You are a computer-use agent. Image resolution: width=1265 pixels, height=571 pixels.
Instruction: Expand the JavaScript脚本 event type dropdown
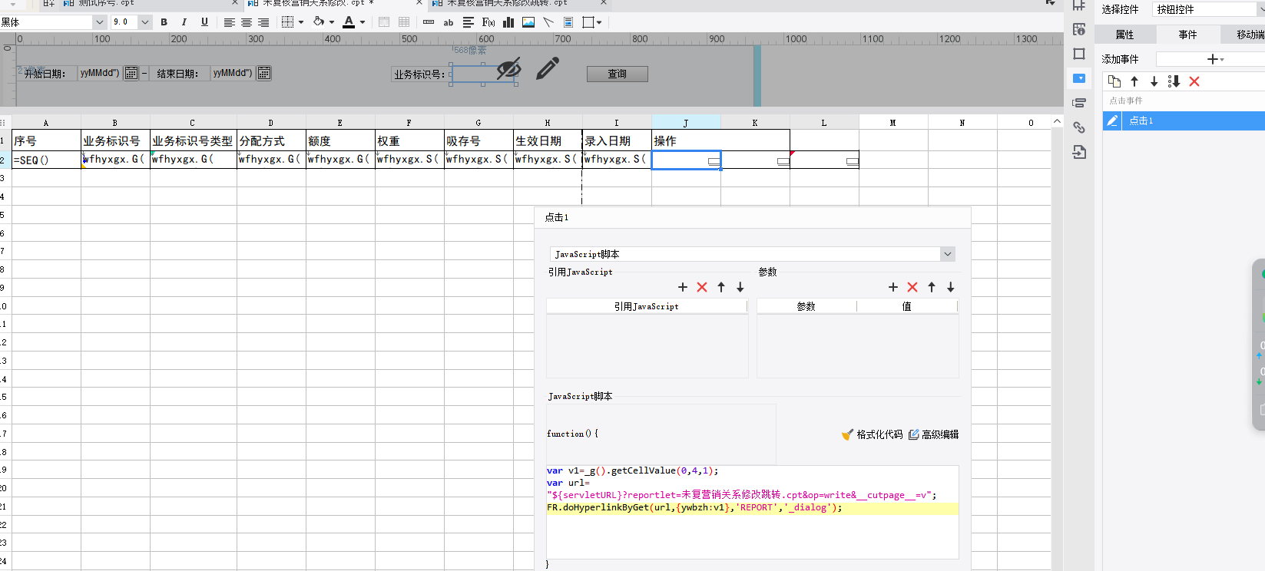pyautogui.click(x=948, y=254)
